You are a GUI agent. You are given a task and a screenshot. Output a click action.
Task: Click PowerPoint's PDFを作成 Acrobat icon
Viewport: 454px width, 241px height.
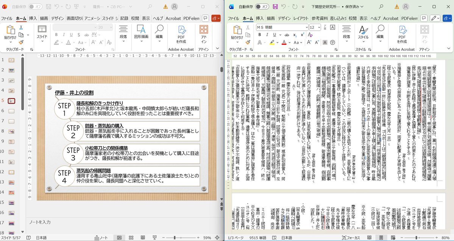pyautogui.click(x=181, y=34)
